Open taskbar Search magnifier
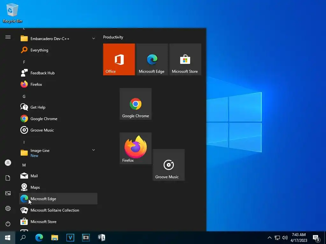Screen dimensions: 326x244 [23, 238]
